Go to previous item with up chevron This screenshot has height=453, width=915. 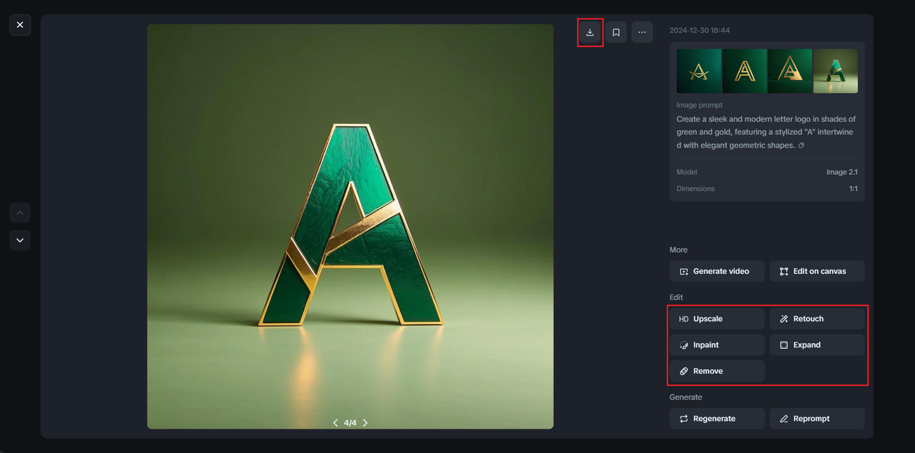20,213
